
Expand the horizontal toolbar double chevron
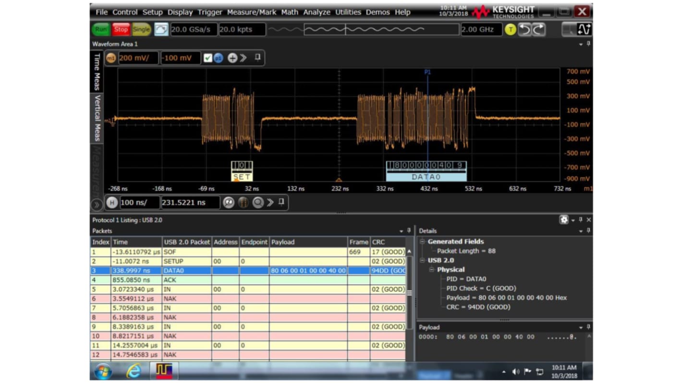pos(270,203)
